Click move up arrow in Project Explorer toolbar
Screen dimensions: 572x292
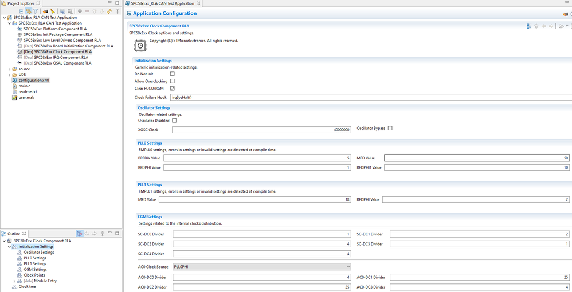pyautogui.click(x=95, y=11)
